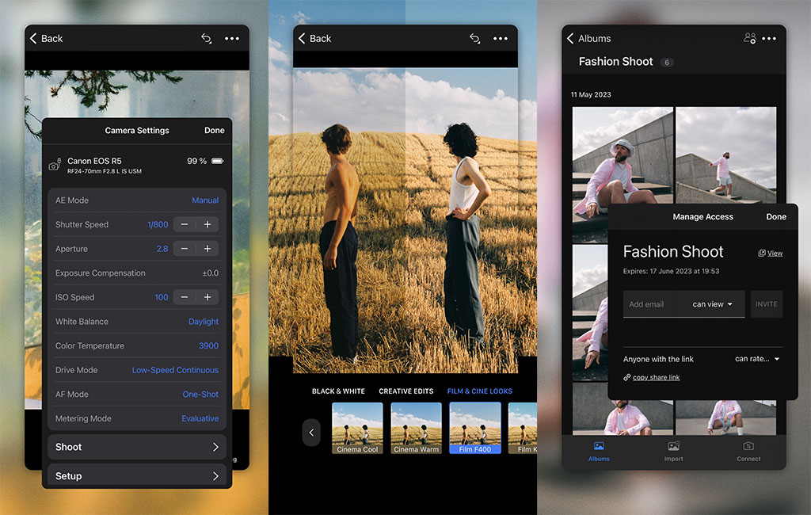Click the Canon EOS R5 camera icon
Screen dimensions: 811x515
click(55, 165)
